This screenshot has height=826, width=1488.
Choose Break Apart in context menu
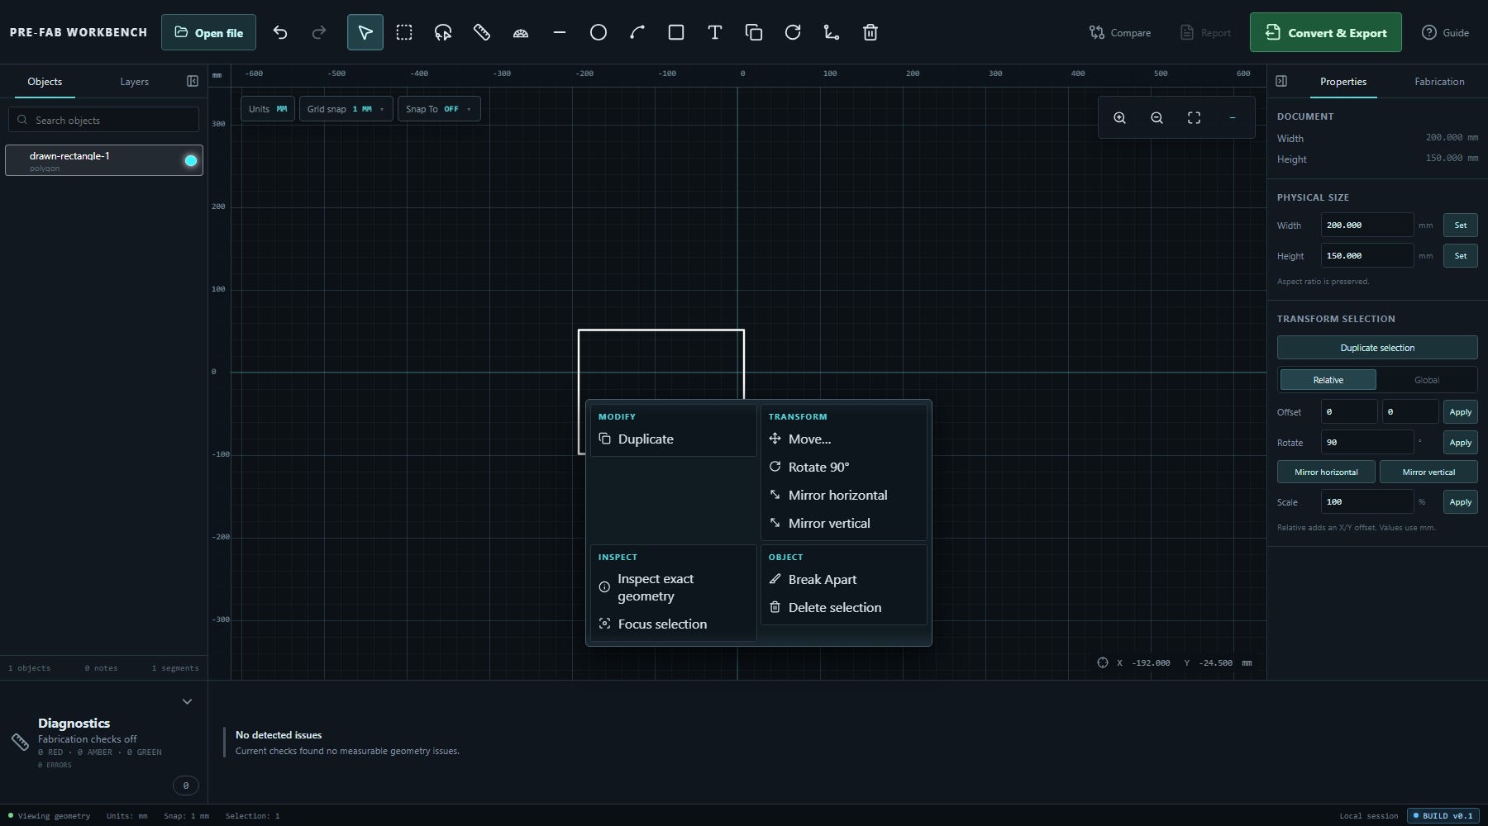[x=844, y=579]
